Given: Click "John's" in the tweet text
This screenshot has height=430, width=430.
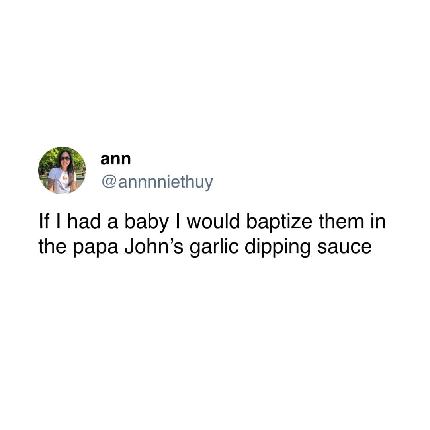Looking at the screenshot, I should tap(154, 246).
